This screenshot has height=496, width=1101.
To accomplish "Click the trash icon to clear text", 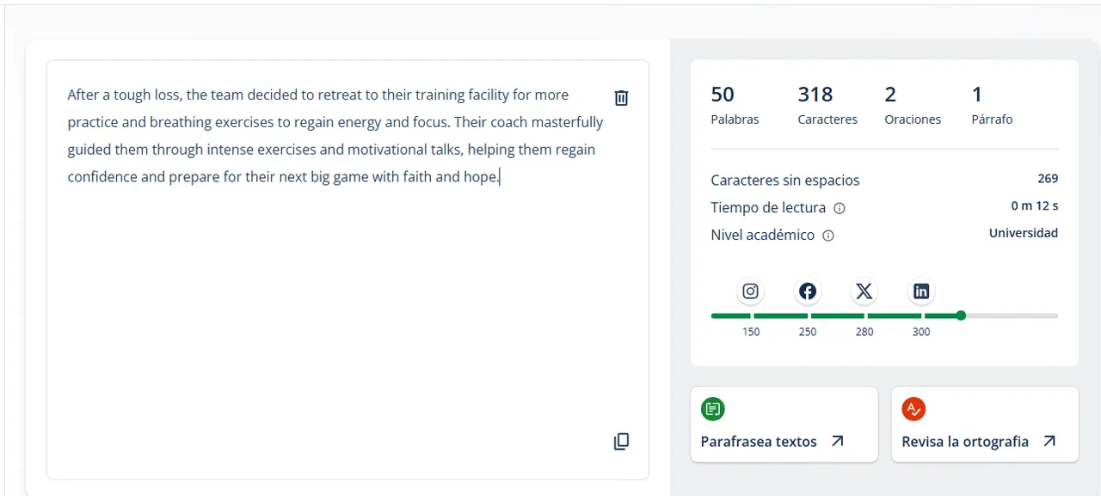I will 621,98.
